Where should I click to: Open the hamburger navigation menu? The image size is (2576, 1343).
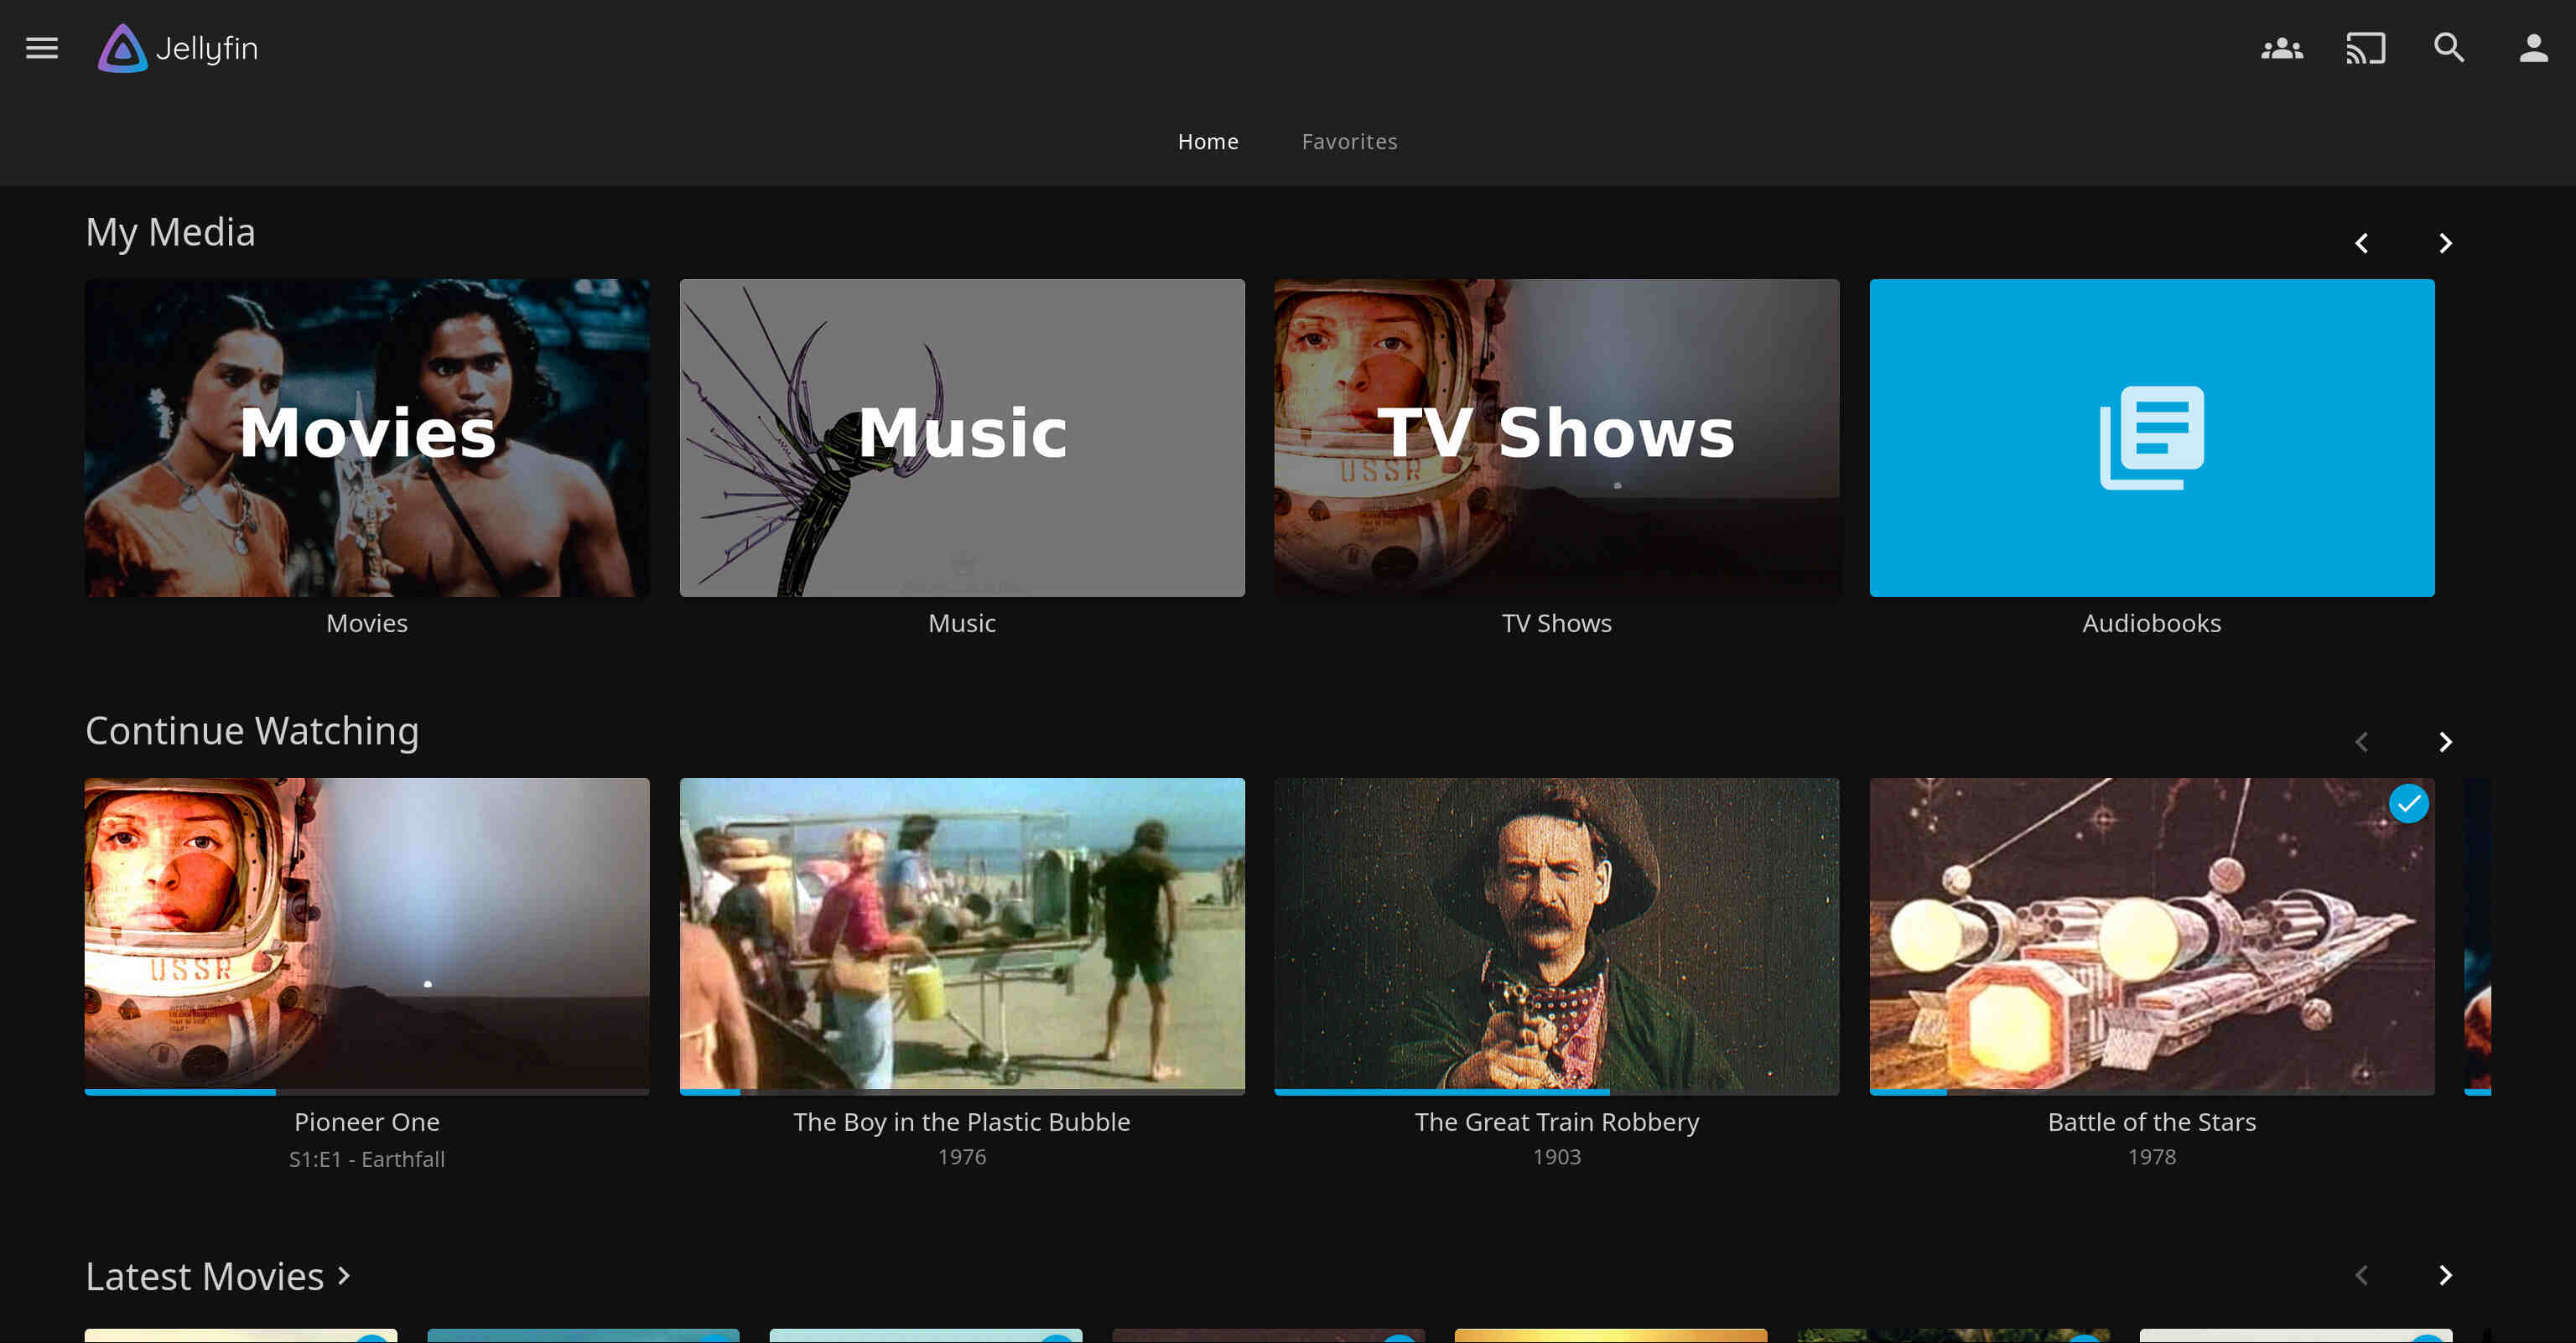[42, 48]
